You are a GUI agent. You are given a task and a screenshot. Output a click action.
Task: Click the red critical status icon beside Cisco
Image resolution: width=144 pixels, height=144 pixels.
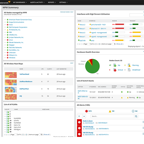(x=8, y=25)
